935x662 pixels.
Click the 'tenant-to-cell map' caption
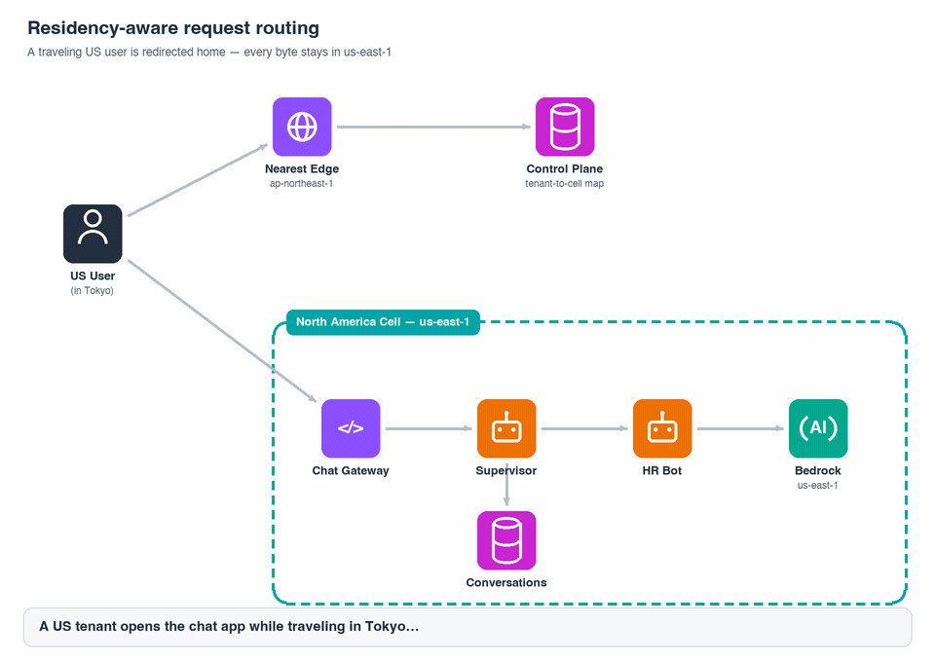[x=565, y=184]
